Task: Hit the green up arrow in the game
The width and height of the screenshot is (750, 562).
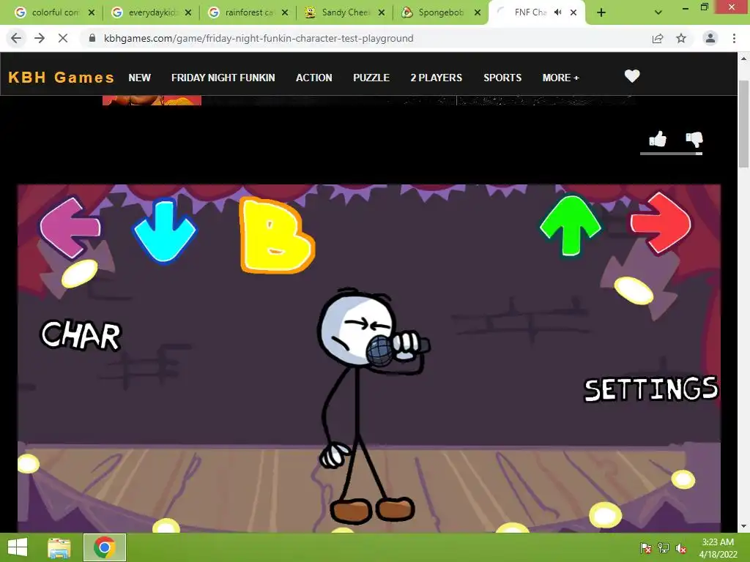Action: pos(570,225)
